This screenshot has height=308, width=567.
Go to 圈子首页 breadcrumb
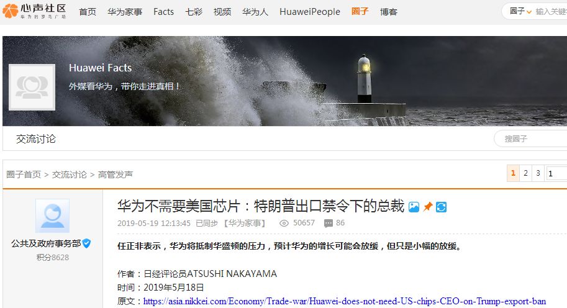24,174
